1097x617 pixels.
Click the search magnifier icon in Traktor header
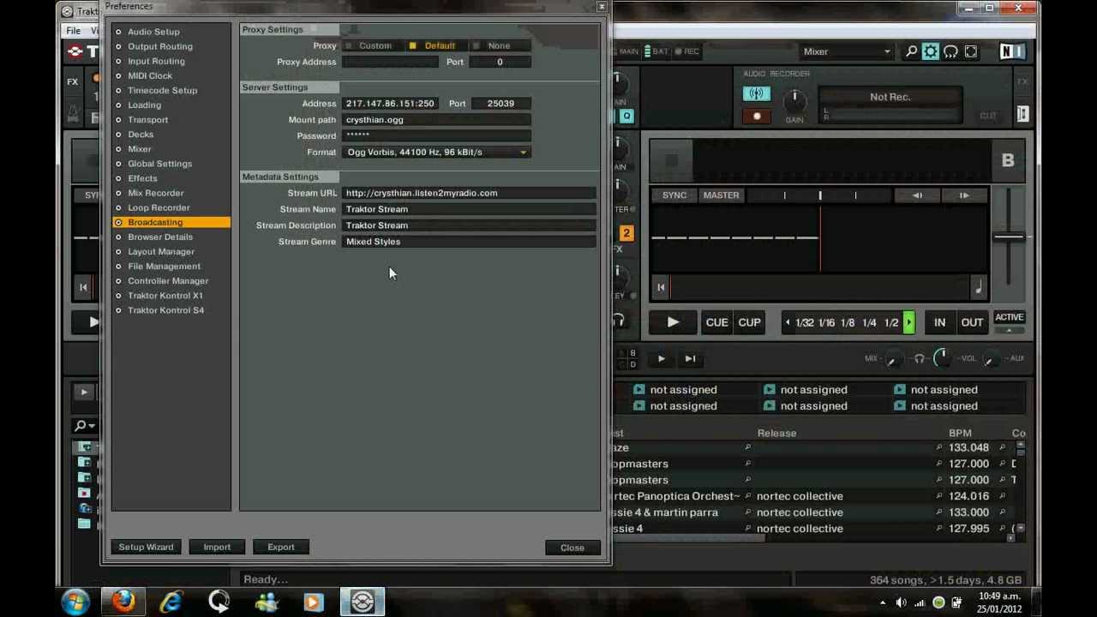[911, 51]
